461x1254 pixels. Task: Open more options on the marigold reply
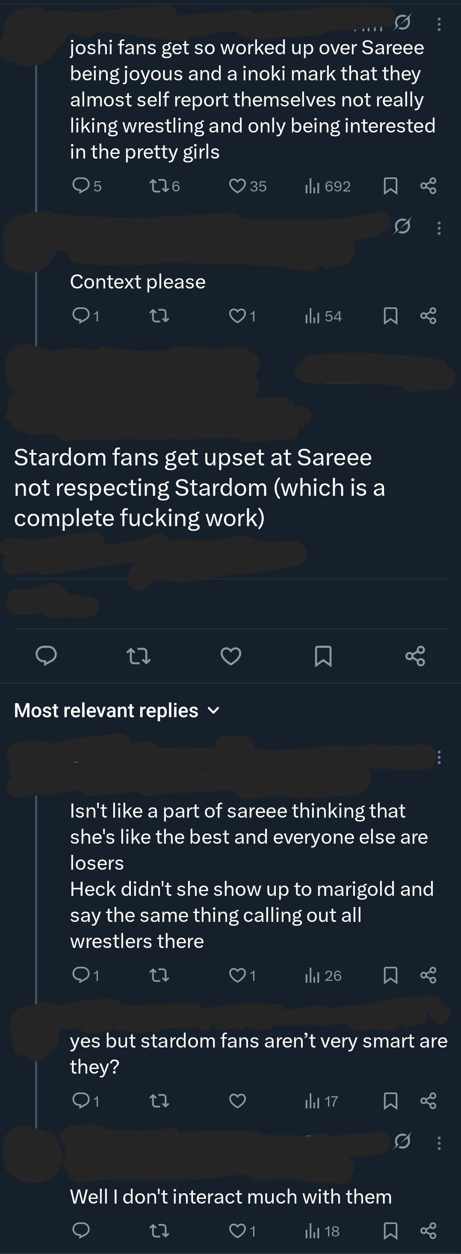(439, 757)
